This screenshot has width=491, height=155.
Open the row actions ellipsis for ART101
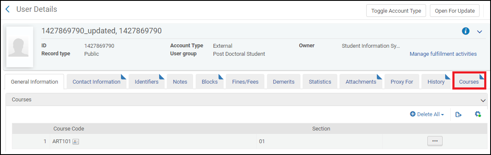coord(435,141)
